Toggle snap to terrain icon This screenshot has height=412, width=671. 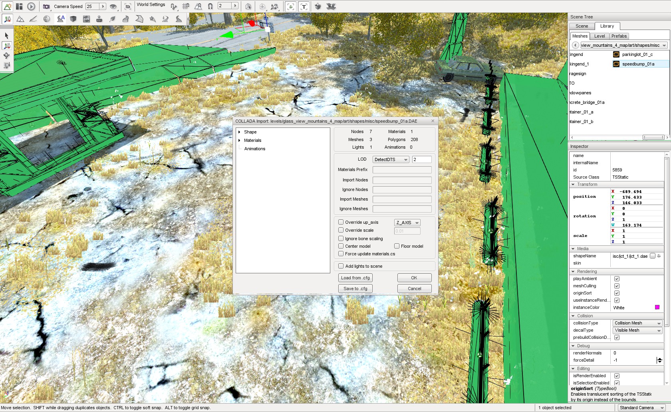click(198, 6)
